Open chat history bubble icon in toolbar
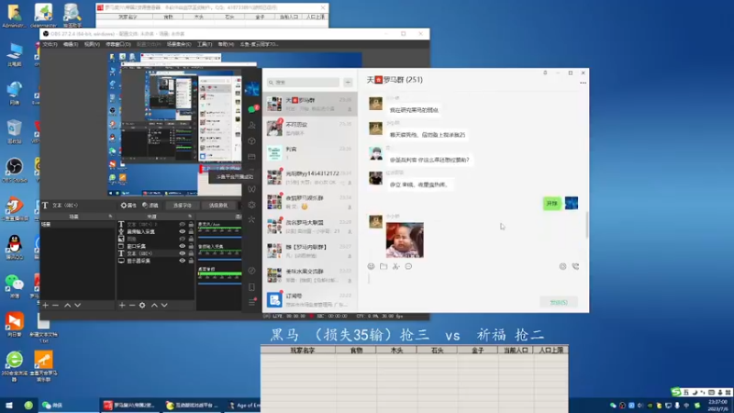Screen dimensions: 734x413 click(408, 266)
